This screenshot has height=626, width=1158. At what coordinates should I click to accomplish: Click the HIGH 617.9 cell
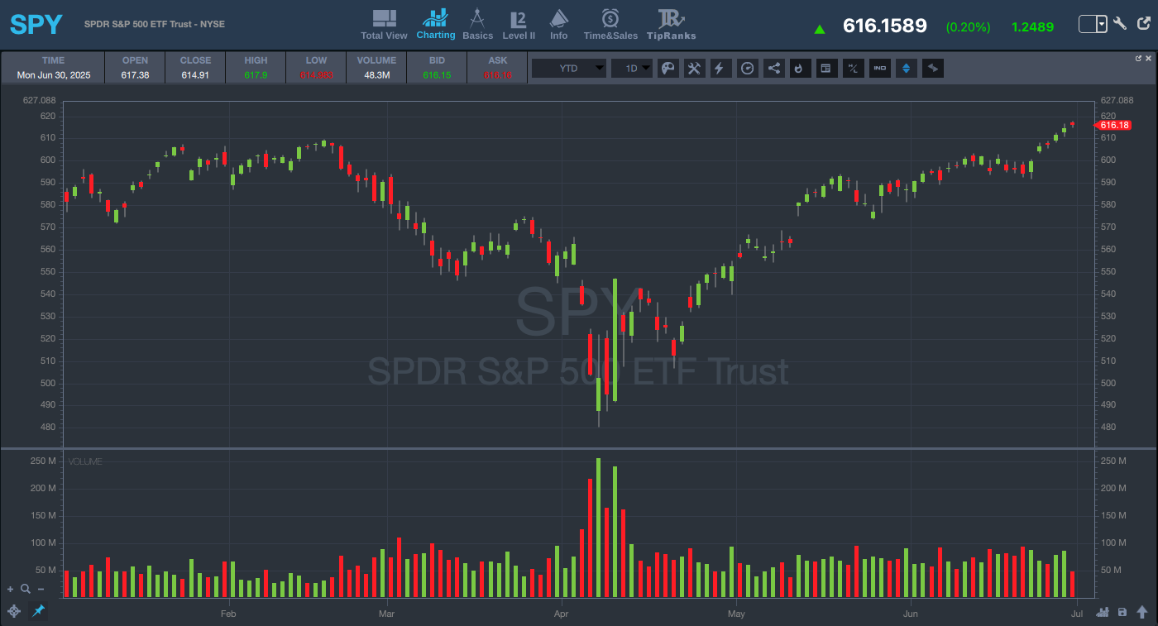256,68
